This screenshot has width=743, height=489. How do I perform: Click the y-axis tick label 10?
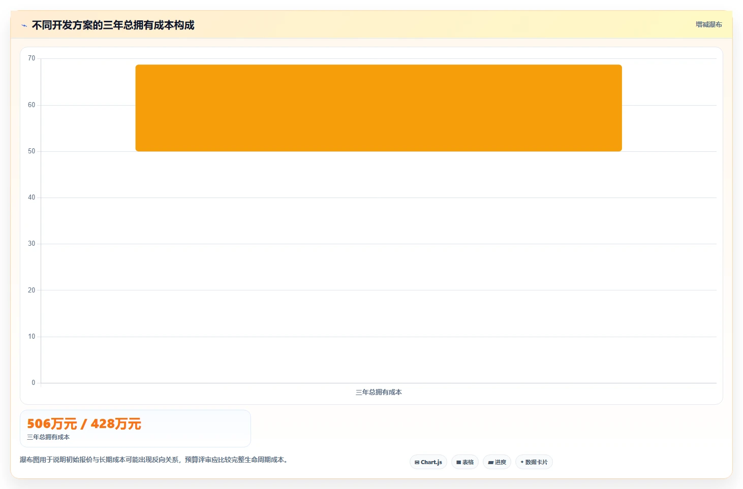click(32, 337)
